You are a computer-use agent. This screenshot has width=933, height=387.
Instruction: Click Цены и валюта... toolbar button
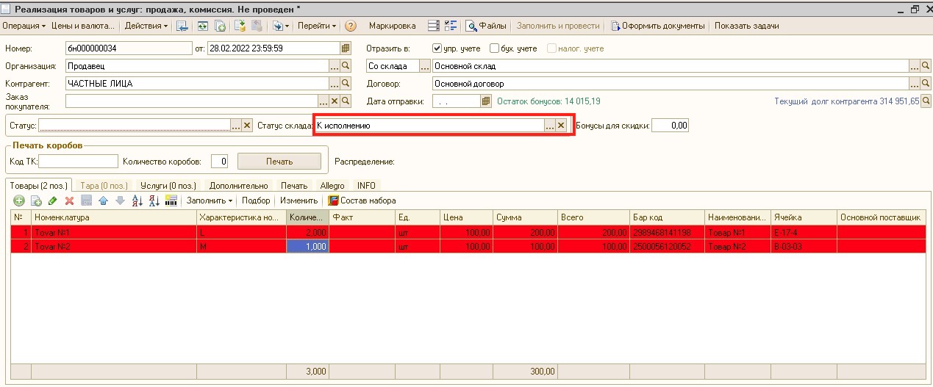pyautogui.click(x=85, y=26)
